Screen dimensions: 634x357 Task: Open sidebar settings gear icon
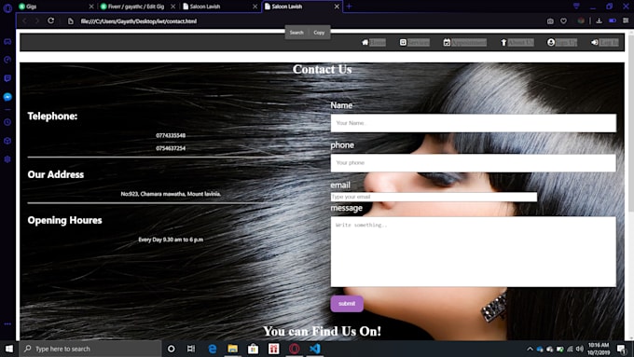pos(7,159)
